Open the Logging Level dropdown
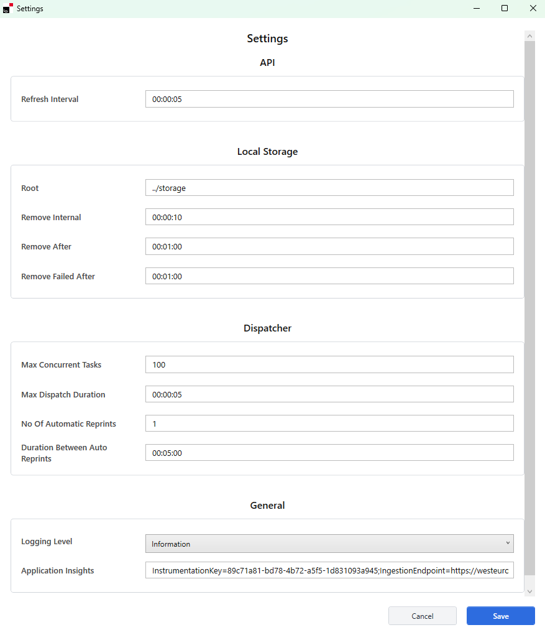Screen dimensions: 545x635 tap(329, 544)
